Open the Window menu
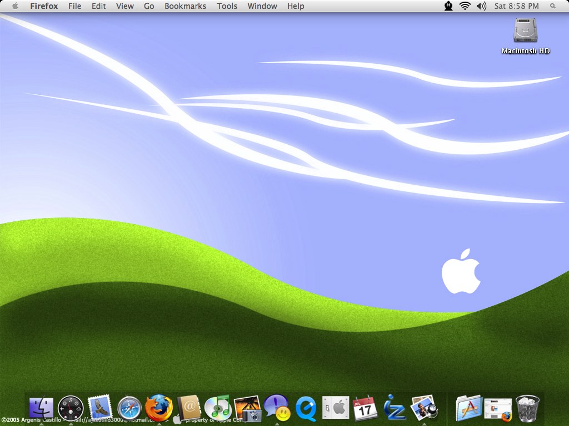This screenshot has height=426, width=569. (262, 6)
